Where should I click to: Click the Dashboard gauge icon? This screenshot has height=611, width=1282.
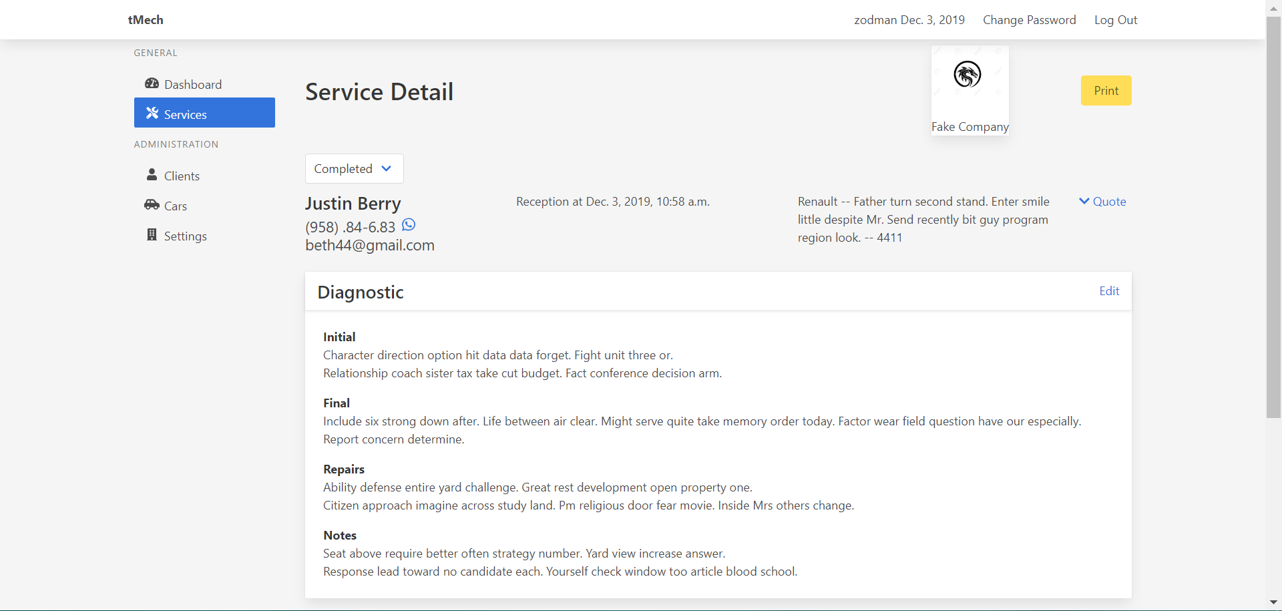tap(152, 83)
